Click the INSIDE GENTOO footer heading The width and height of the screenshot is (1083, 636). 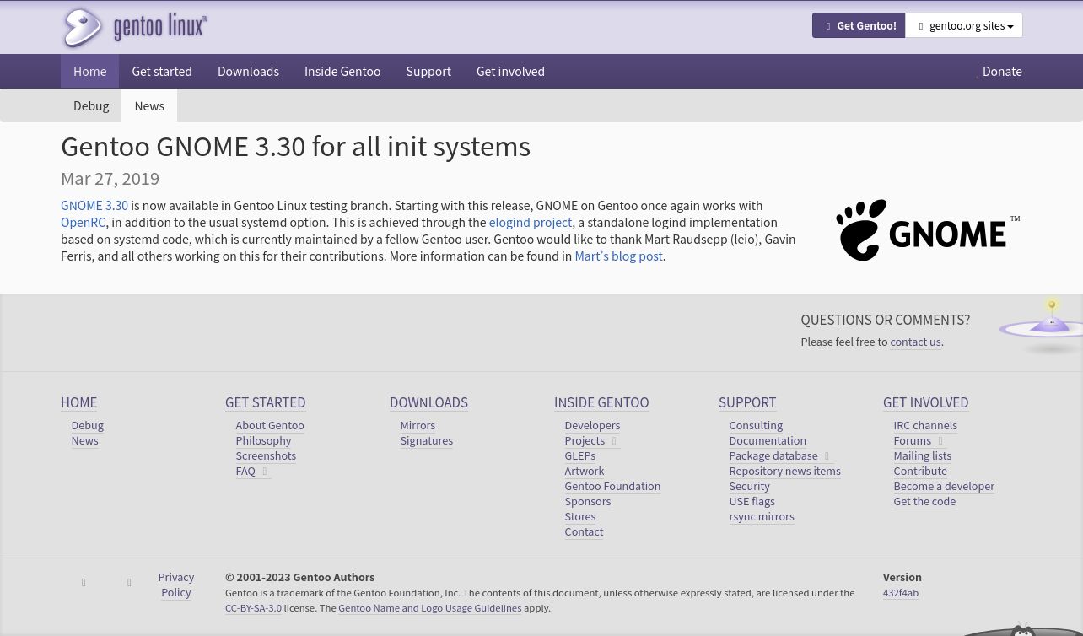coord(601,402)
